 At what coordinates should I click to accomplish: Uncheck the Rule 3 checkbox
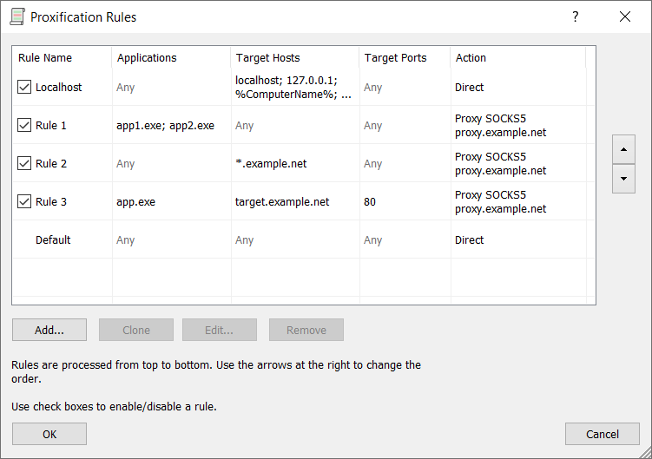pos(24,202)
